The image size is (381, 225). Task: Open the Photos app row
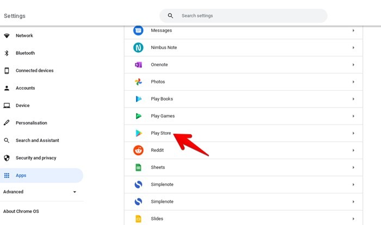[243, 82]
